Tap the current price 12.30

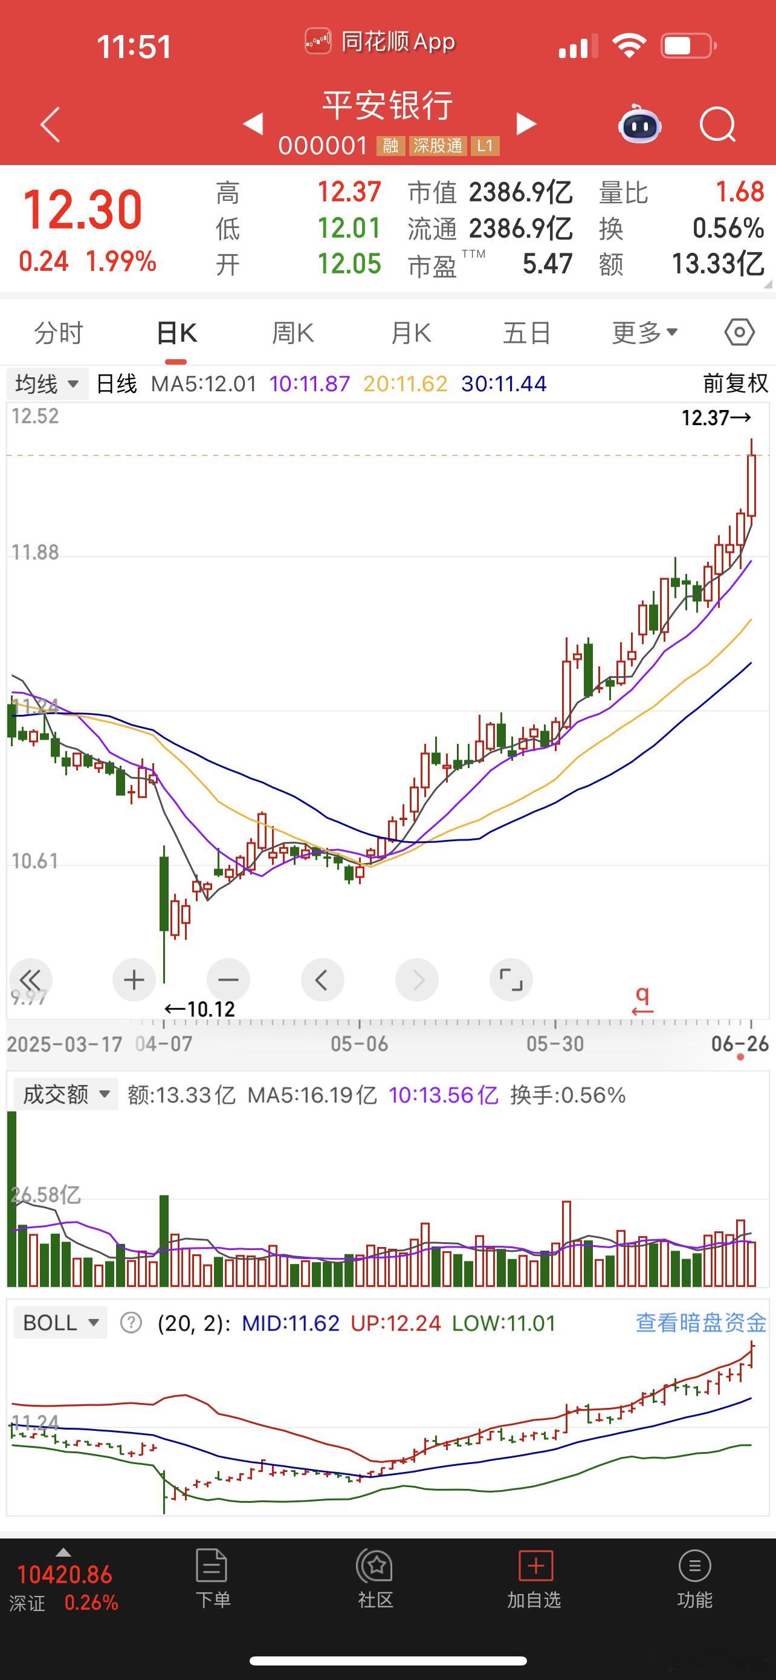pos(83,209)
